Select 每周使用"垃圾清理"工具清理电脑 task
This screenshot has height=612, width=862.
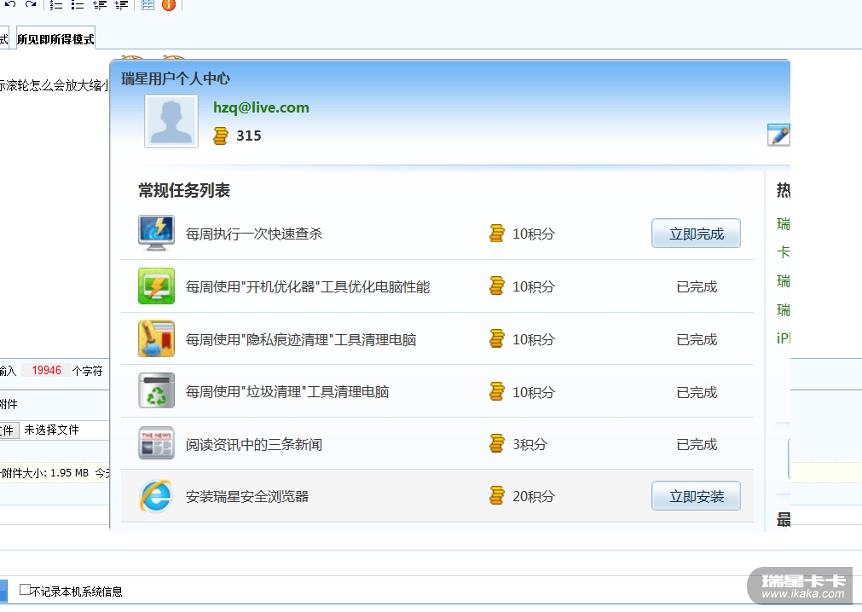(x=287, y=392)
